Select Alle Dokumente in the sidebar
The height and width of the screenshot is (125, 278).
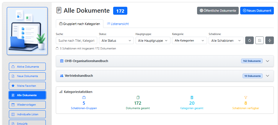click(x=27, y=95)
